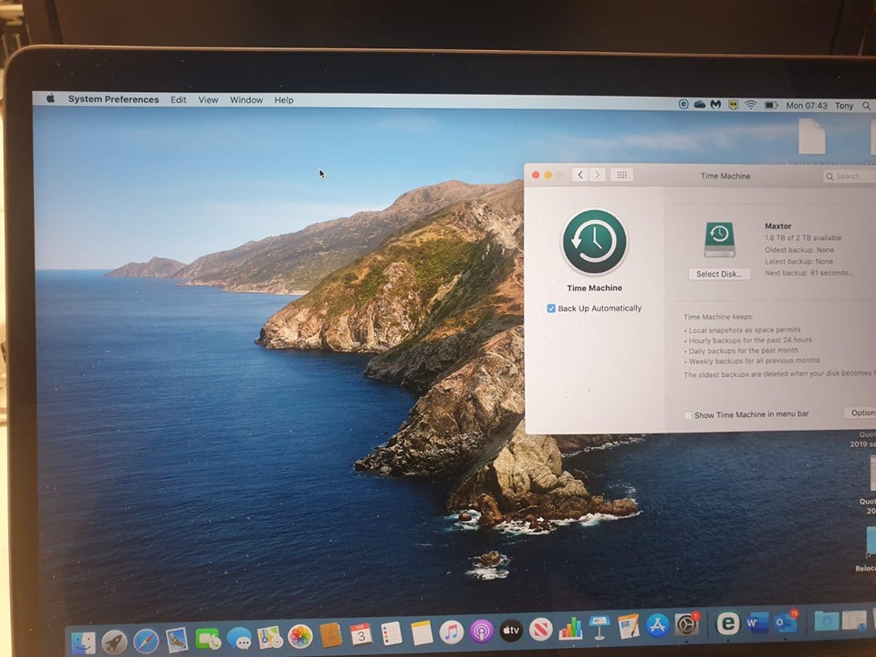The image size is (876, 657).
Task: Open the View menu
Action: (x=208, y=99)
